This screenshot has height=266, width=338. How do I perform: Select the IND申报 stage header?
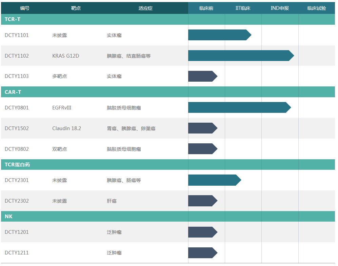pos(280,8)
